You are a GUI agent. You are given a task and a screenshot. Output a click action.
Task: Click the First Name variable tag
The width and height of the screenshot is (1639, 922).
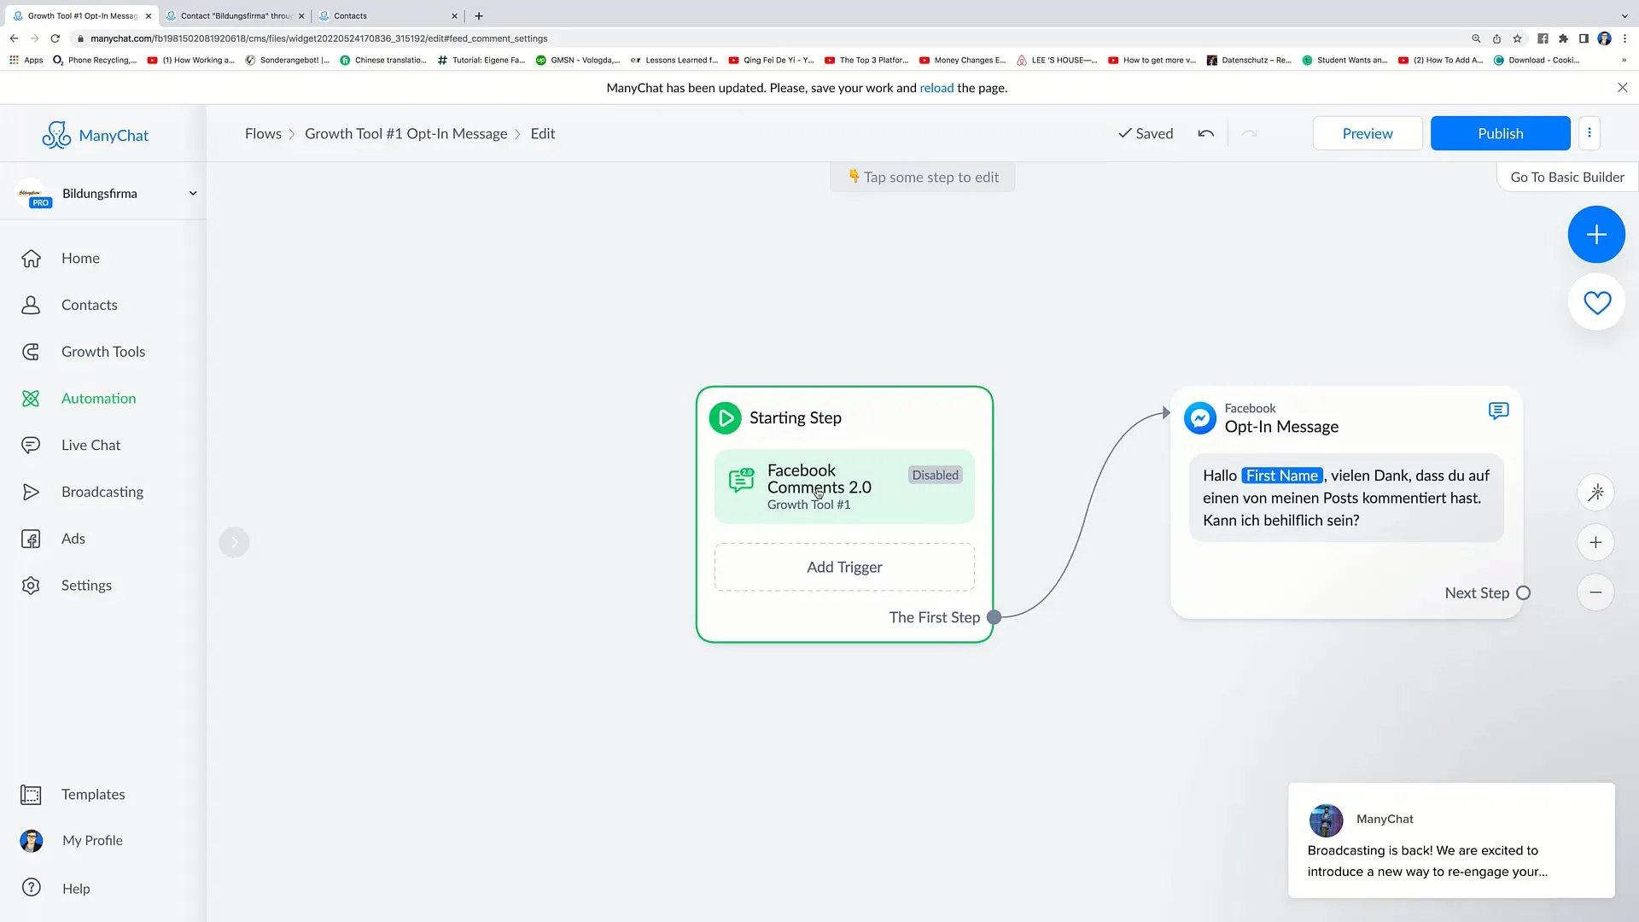click(1282, 476)
